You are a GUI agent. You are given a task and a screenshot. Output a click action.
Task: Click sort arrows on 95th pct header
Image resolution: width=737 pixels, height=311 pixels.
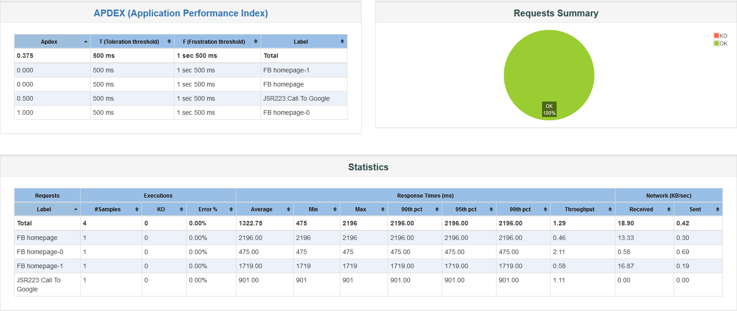tap(491, 209)
